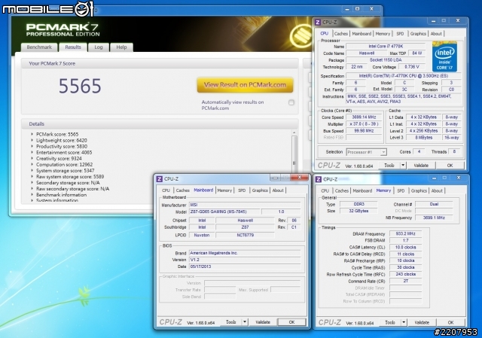
Task: Click the Intel Core i7 logo badge
Action: (x=444, y=56)
